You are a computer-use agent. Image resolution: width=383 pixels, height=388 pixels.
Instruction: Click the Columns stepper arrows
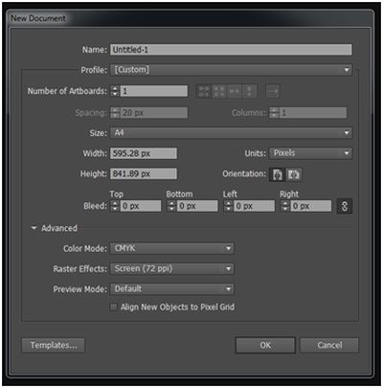tap(274, 113)
